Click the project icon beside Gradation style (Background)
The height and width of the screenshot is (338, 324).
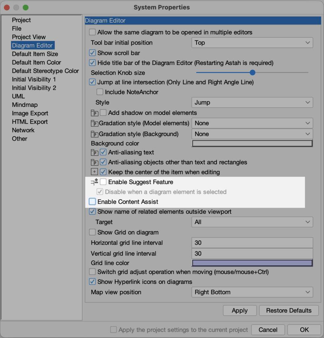[95, 134]
